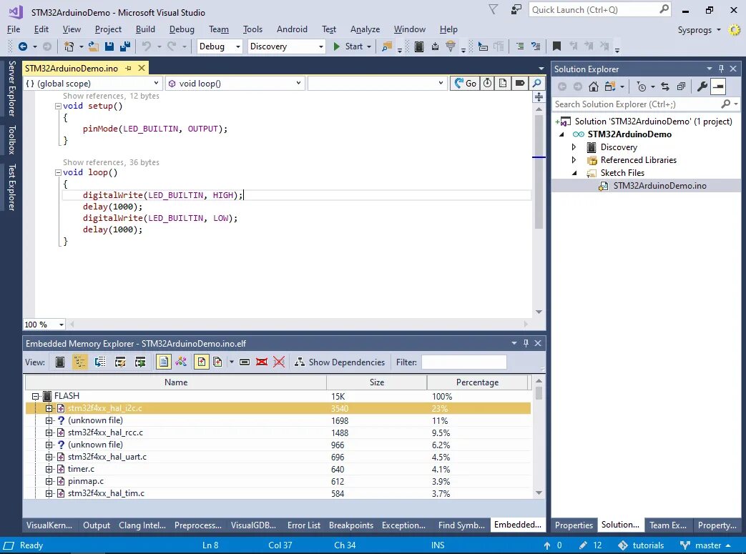Click the Start debugging button
Image resolution: width=746 pixels, height=554 pixels.
tap(348, 46)
